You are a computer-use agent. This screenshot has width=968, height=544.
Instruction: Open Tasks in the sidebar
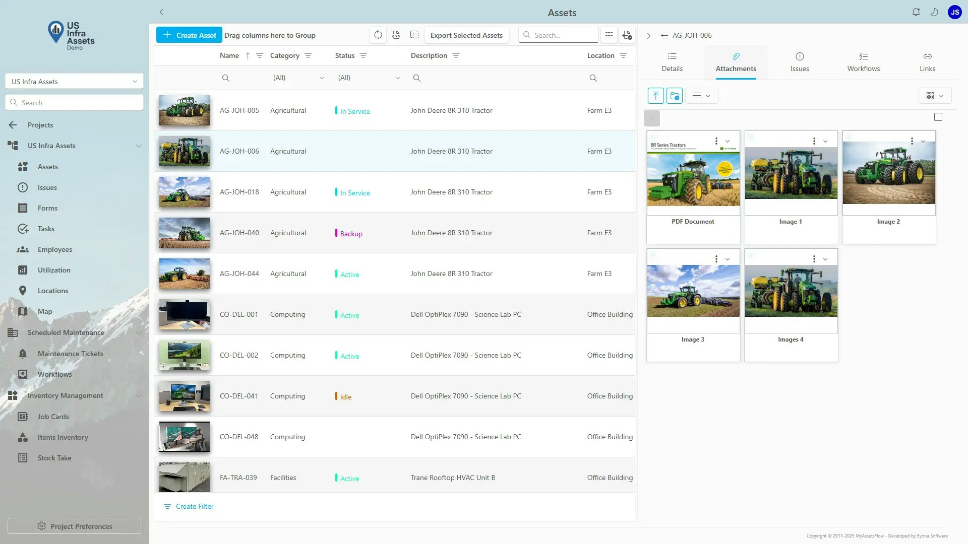46,229
